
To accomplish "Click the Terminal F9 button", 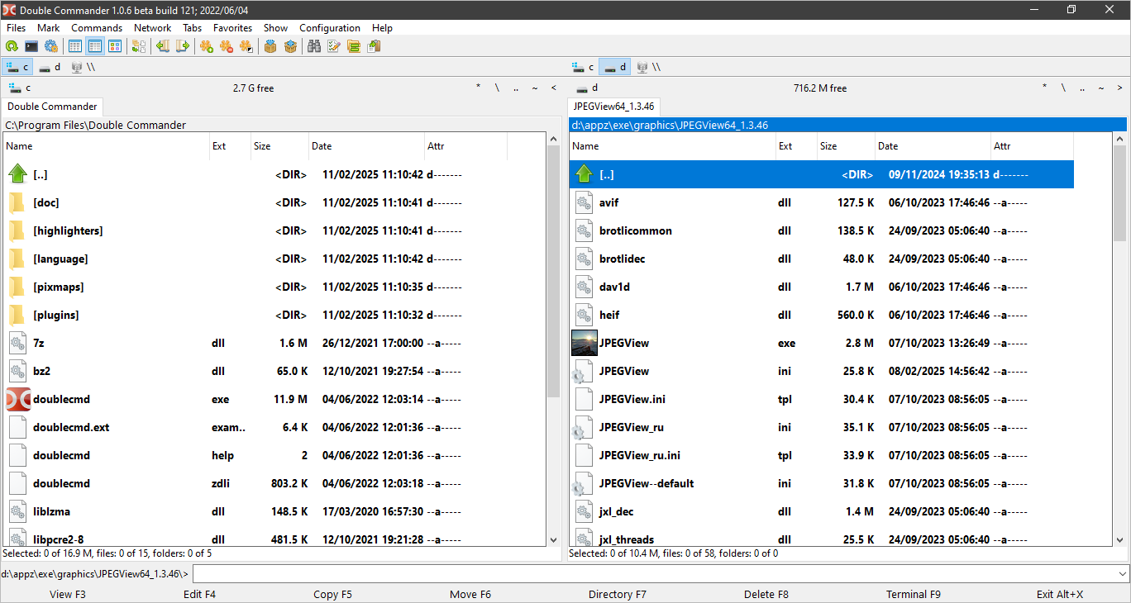I will point(914,594).
